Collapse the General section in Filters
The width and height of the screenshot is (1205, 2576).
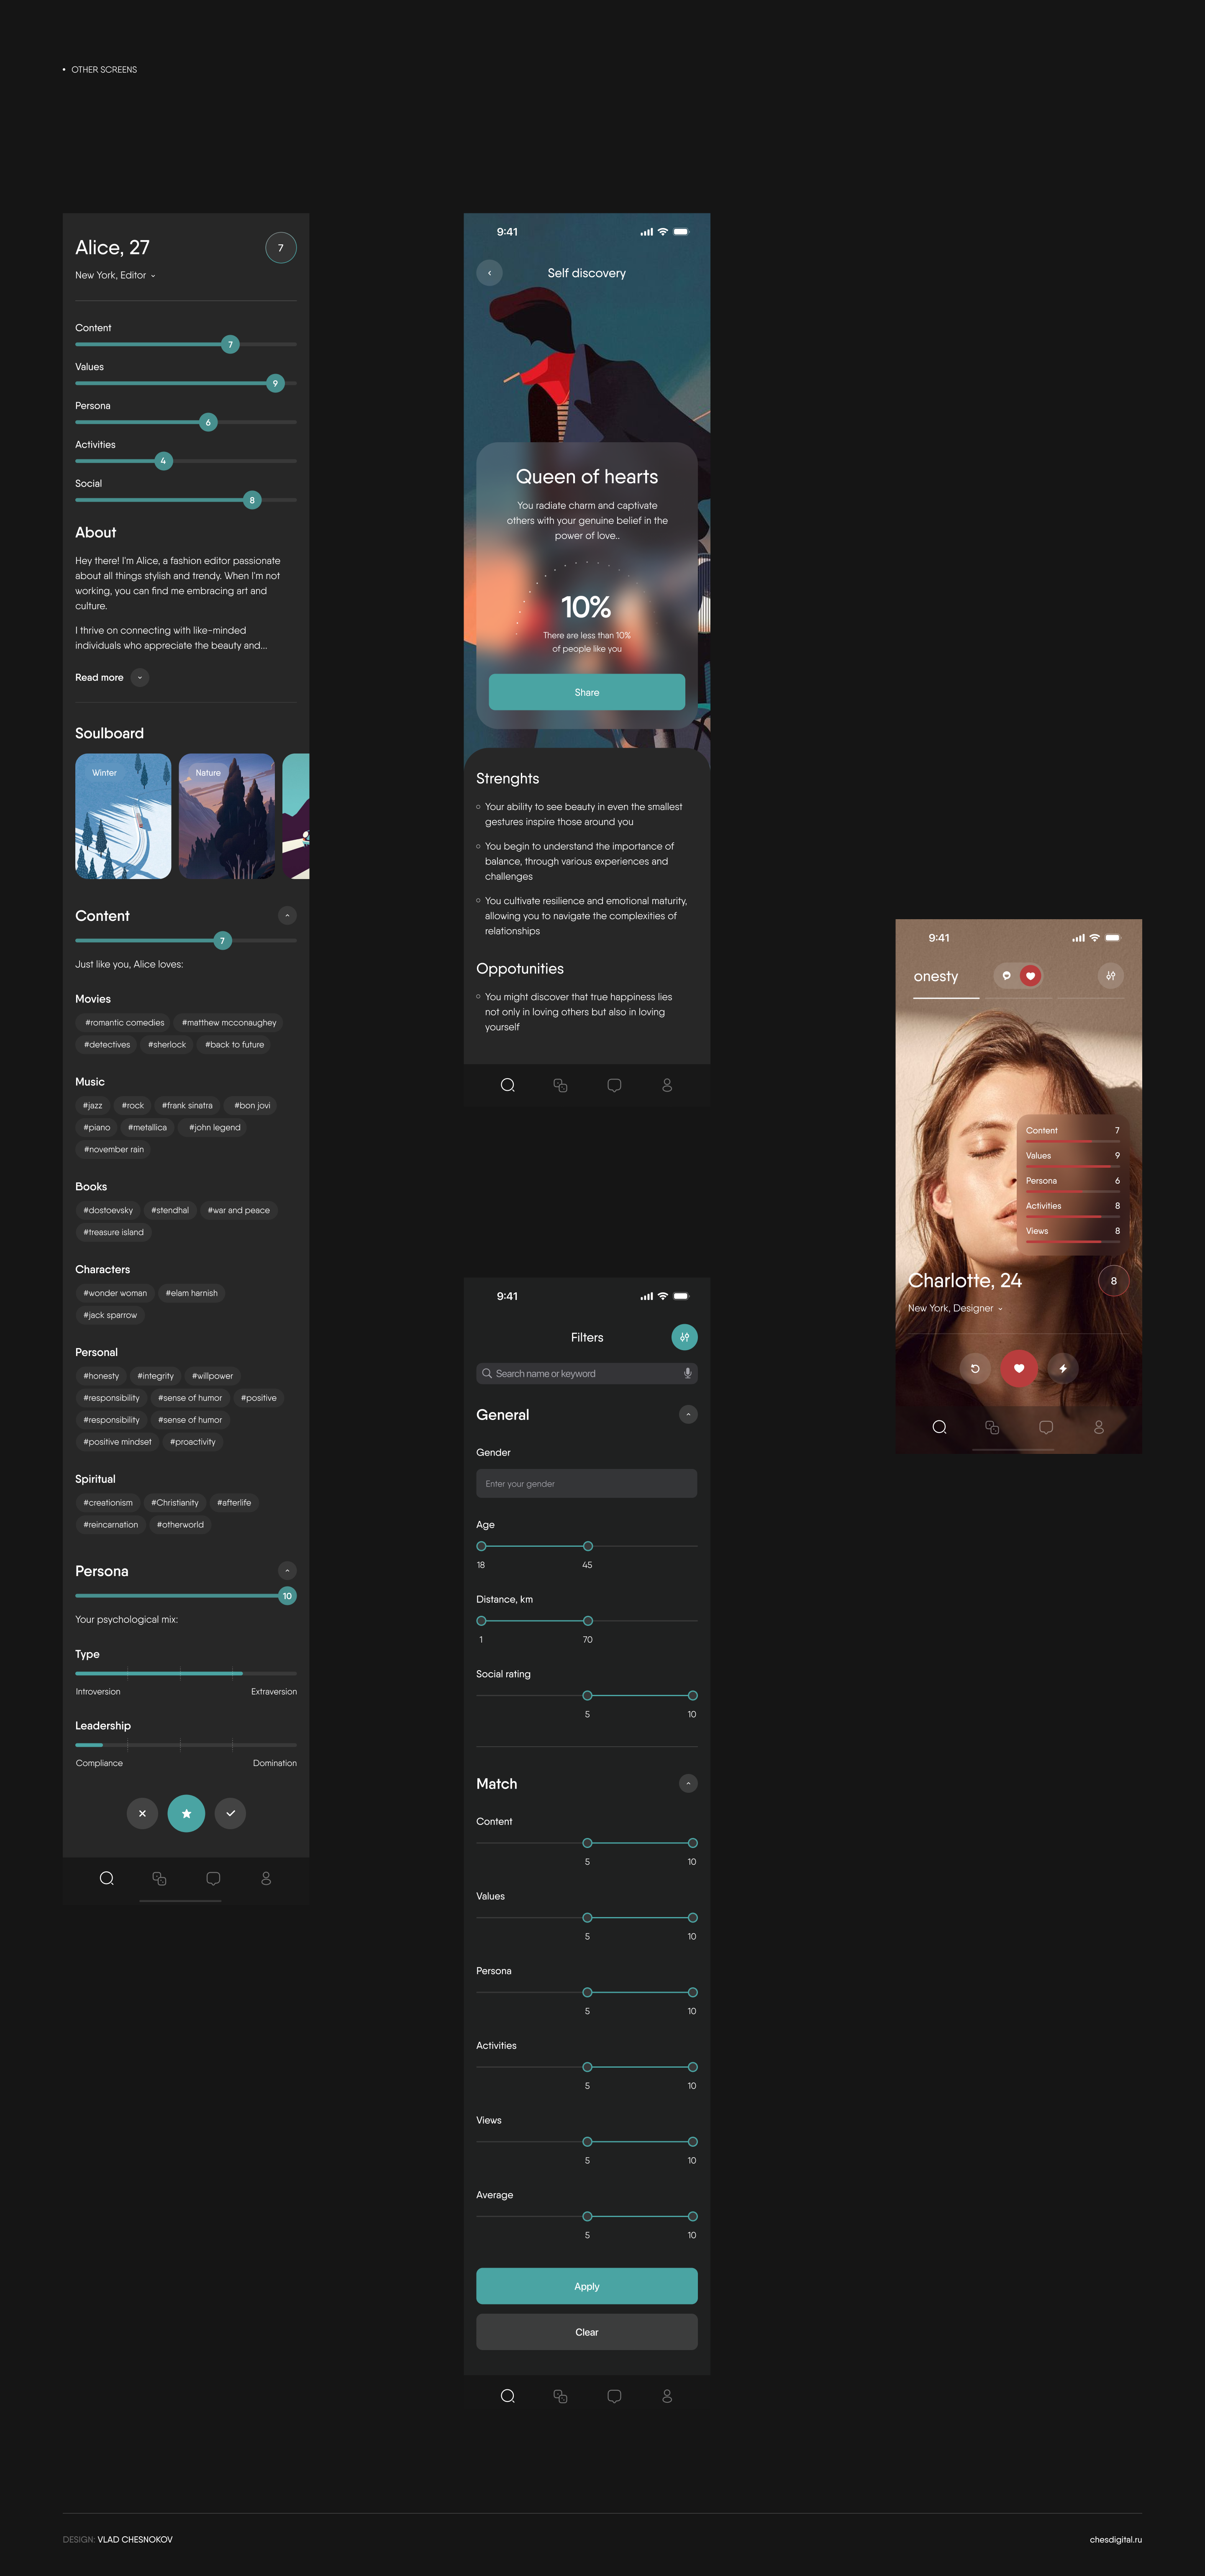pyautogui.click(x=687, y=1414)
